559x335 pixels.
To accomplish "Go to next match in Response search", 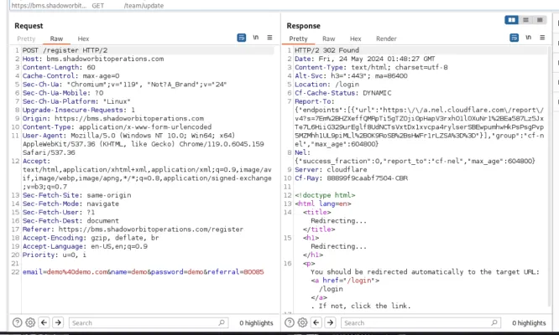I will click(x=333, y=322).
